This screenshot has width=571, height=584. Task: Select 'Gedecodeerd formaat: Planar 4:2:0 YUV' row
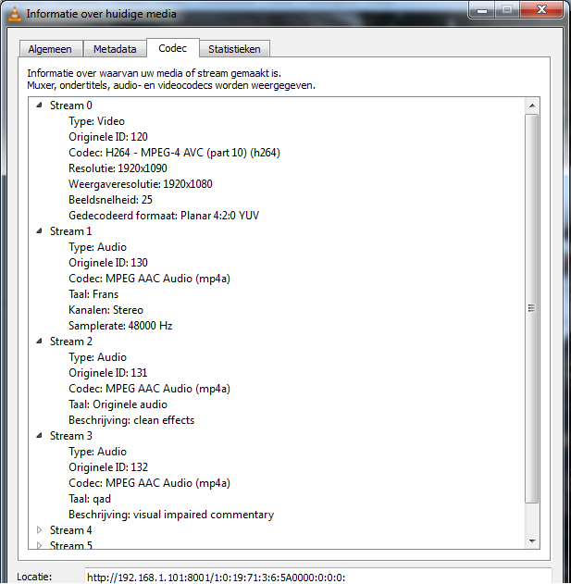[x=164, y=216]
